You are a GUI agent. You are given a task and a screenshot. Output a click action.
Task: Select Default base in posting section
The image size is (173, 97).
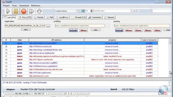119,30
